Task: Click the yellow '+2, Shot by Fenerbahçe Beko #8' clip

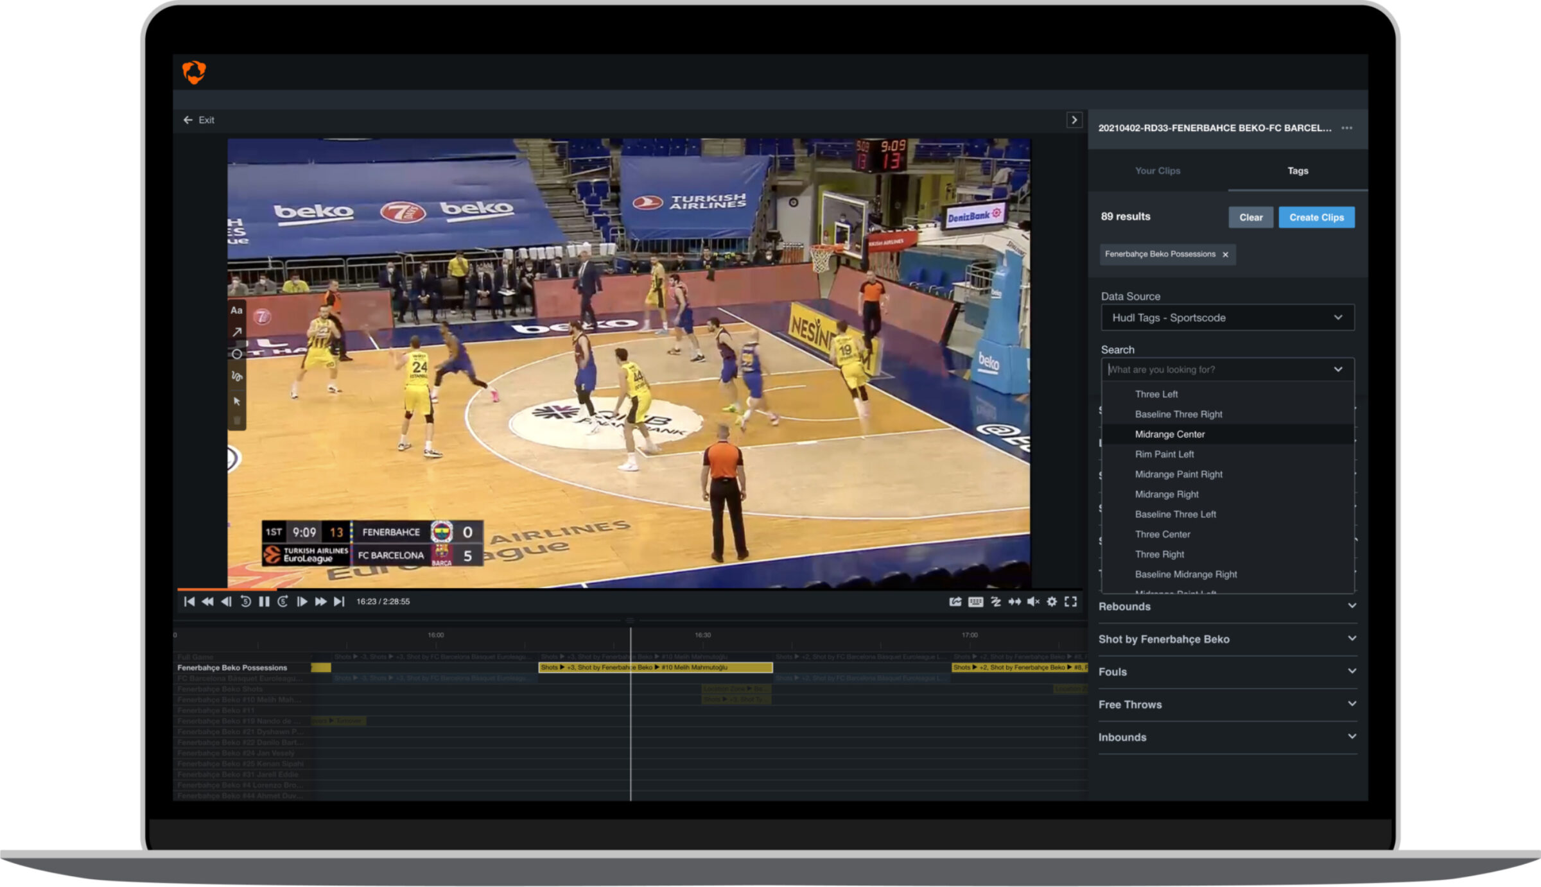Action: click(1020, 667)
